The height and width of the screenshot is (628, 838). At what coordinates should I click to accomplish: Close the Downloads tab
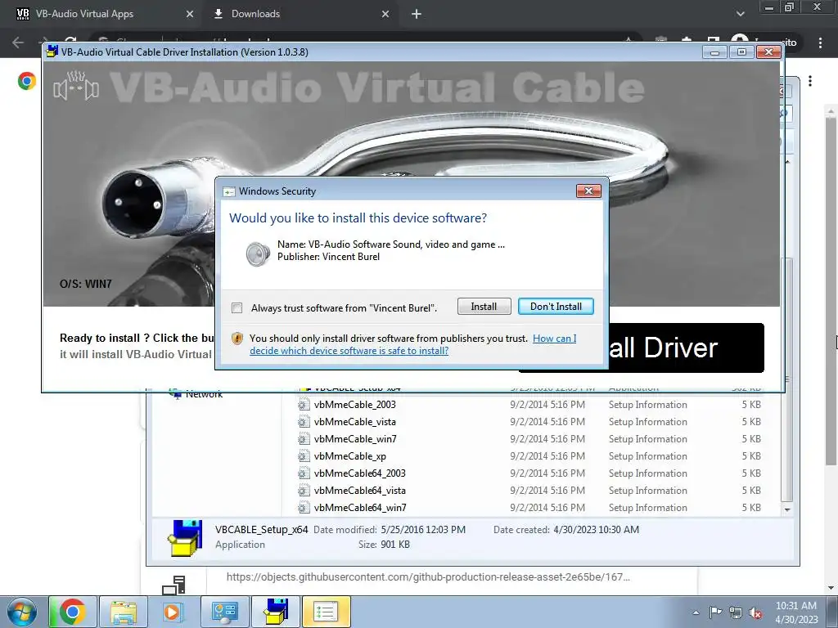385,15
